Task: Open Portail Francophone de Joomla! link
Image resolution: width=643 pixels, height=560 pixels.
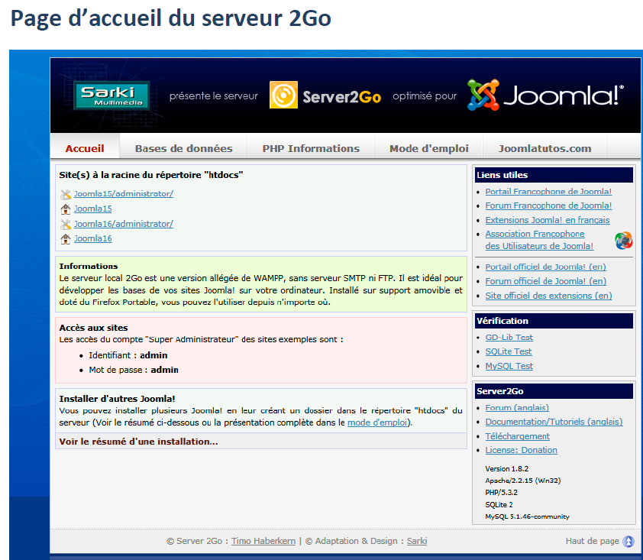Action: 548,192
